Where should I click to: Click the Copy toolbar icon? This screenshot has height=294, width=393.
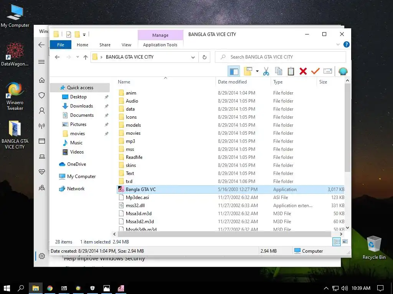click(x=279, y=71)
